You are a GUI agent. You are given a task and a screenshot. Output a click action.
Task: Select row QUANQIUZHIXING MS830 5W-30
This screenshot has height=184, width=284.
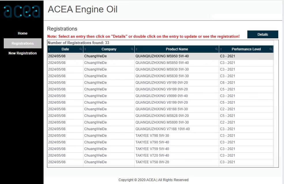tap(160, 76)
